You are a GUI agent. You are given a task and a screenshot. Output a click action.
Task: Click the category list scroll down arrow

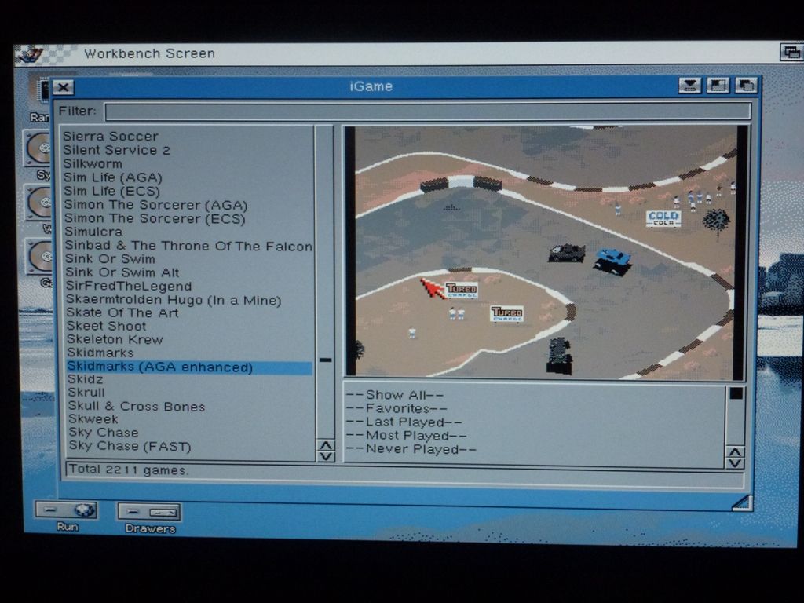tap(735, 463)
